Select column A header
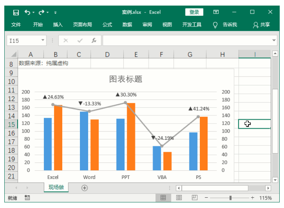 click(x=31, y=54)
